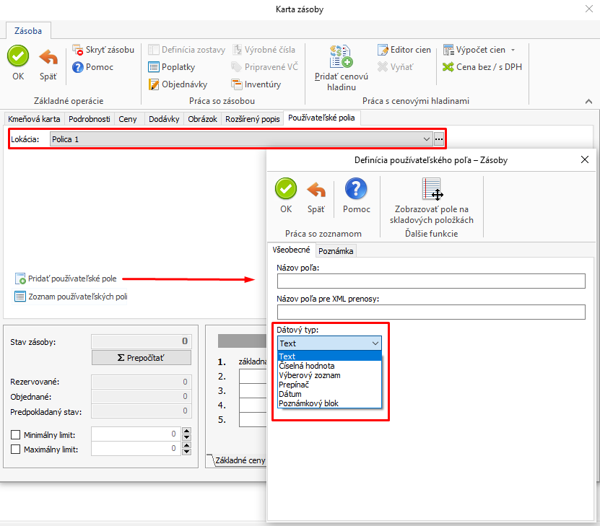Select Číselná hodnota from data type list

[307, 366]
